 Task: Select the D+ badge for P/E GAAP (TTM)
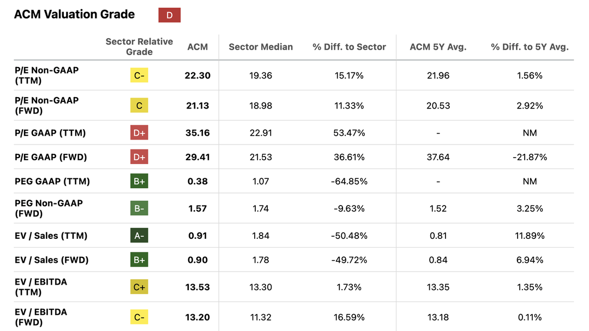pos(139,133)
